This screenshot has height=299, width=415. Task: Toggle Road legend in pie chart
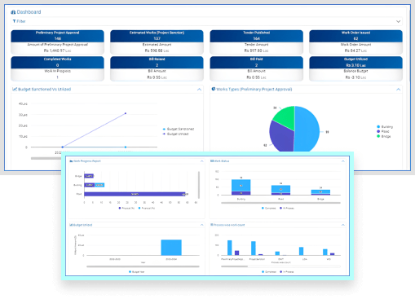click(x=383, y=131)
